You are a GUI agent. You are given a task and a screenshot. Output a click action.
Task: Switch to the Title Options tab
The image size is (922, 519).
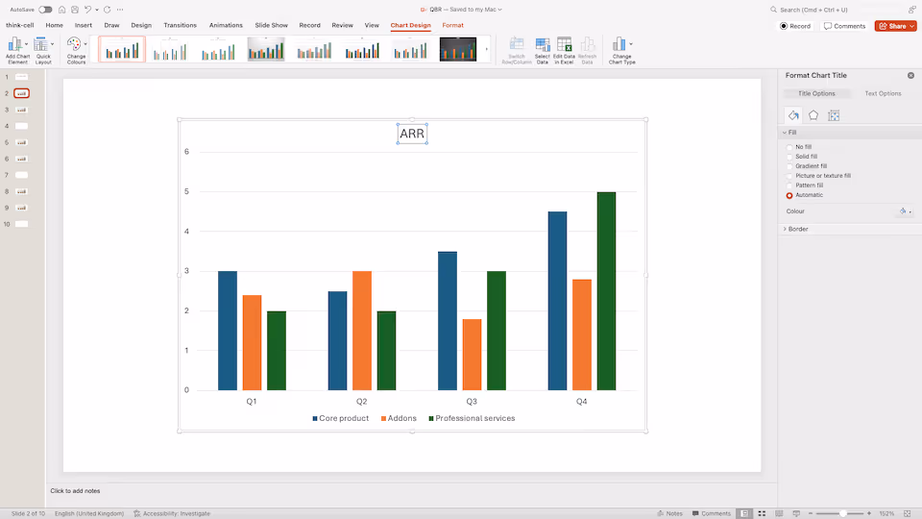(x=816, y=93)
